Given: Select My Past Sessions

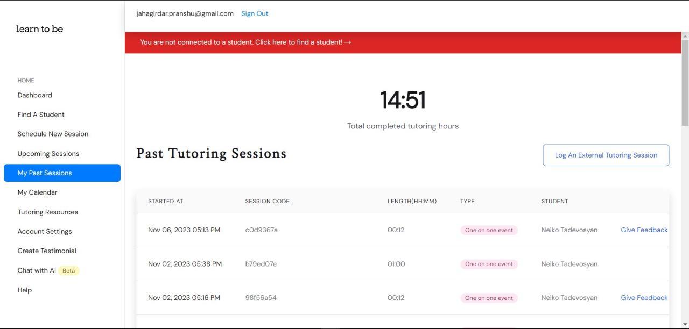Looking at the screenshot, I should 62,173.
